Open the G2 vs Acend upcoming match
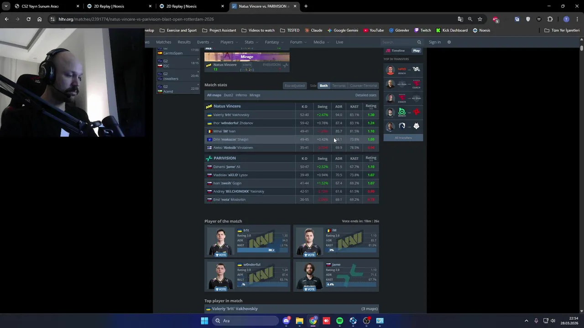The width and height of the screenshot is (584, 328). coord(178,88)
